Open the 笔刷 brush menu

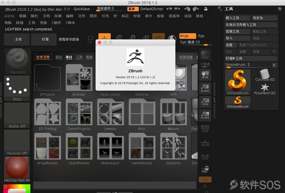tap(22, 16)
